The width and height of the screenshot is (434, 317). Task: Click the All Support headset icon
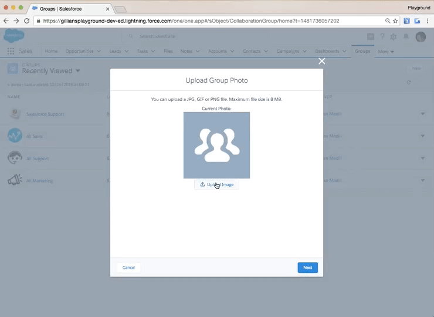[15, 157]
